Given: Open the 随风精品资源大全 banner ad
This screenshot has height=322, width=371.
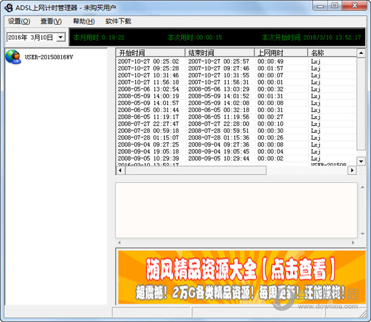Looking at the screenshot, I should [x=242, y=277].
